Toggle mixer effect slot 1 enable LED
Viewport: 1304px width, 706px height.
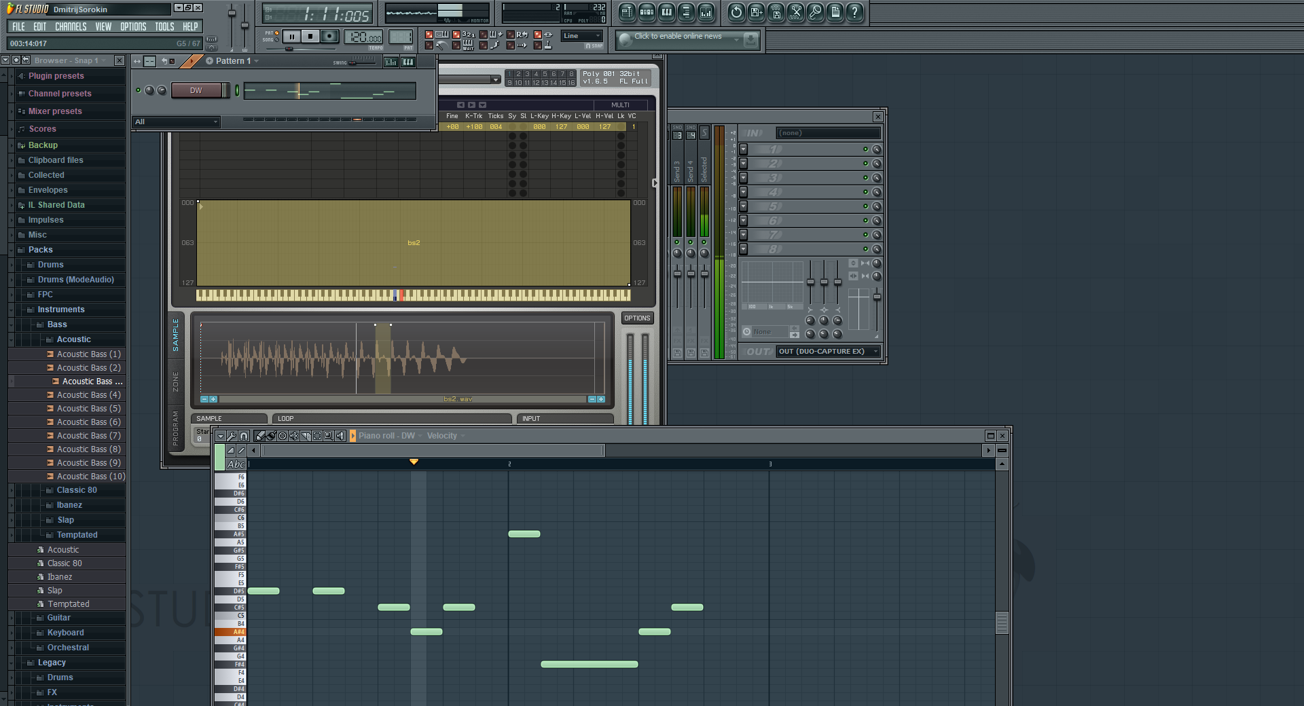point(865,149)
